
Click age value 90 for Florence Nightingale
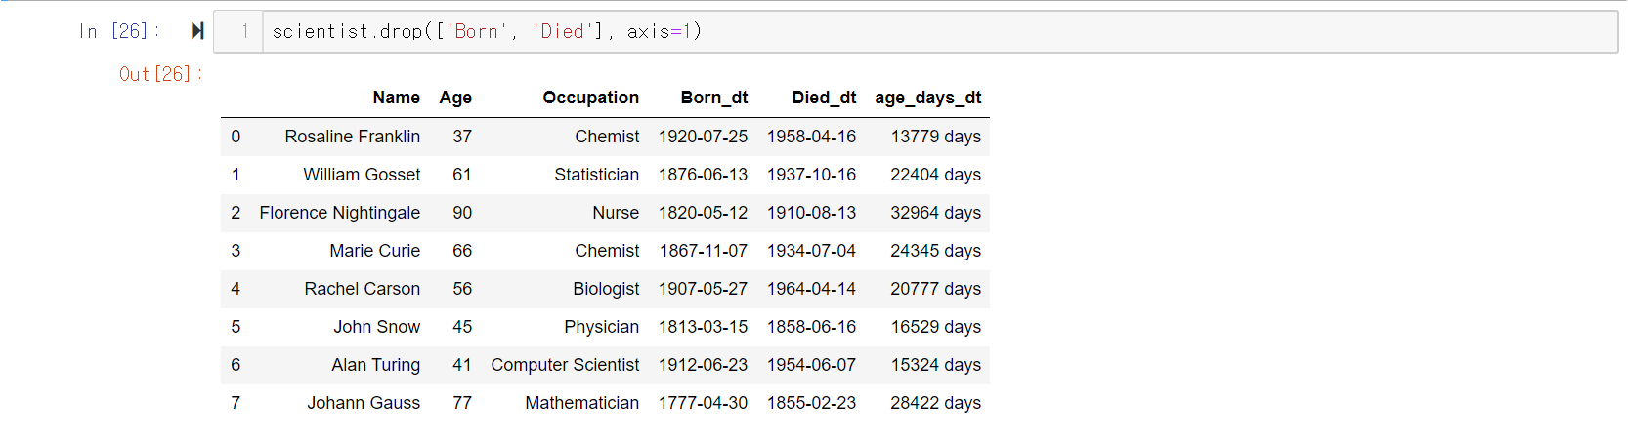click(462, 213)
